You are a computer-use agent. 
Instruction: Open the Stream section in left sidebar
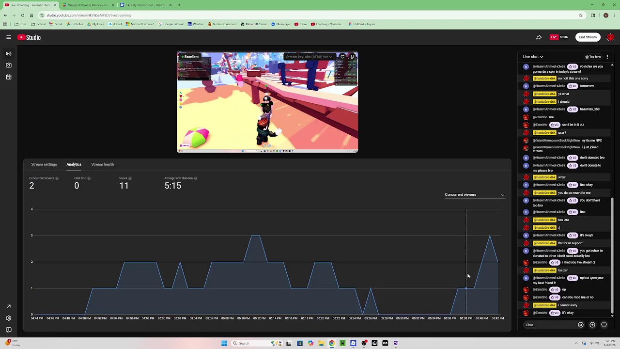click(9, 54)
